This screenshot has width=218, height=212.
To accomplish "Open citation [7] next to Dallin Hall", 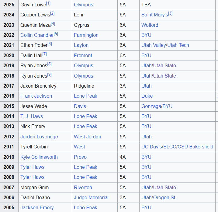I will point(44,54).
